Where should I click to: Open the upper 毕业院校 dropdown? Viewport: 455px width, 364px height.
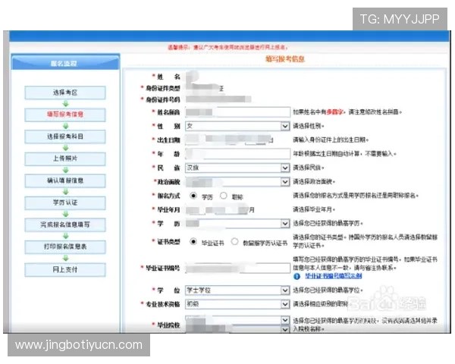point(237,320)
